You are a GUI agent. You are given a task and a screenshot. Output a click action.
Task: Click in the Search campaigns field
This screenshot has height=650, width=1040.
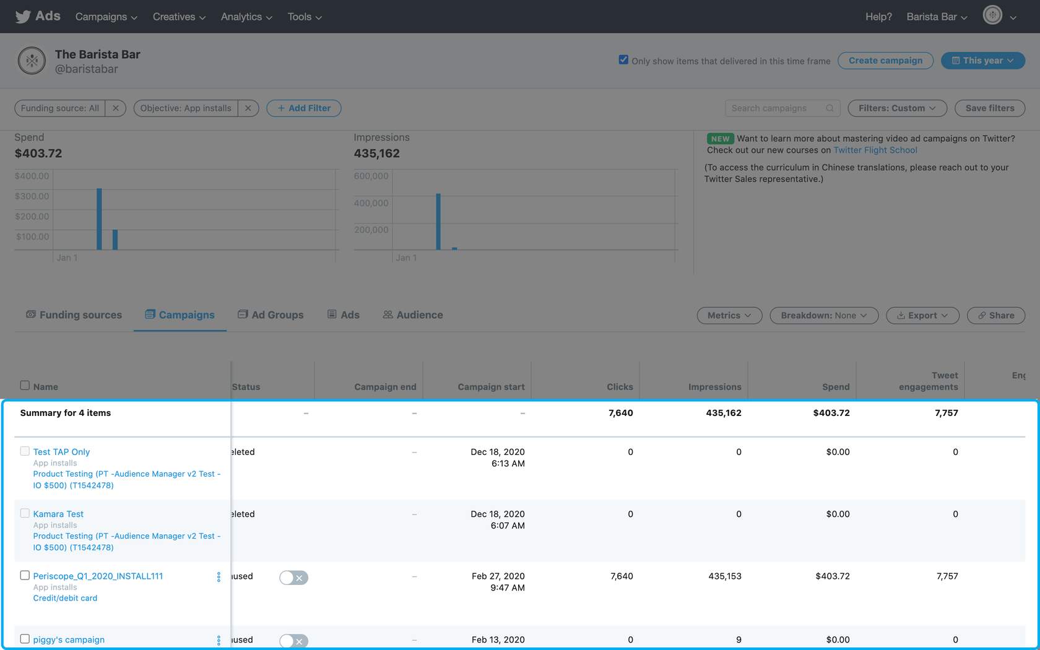[782, 108]
